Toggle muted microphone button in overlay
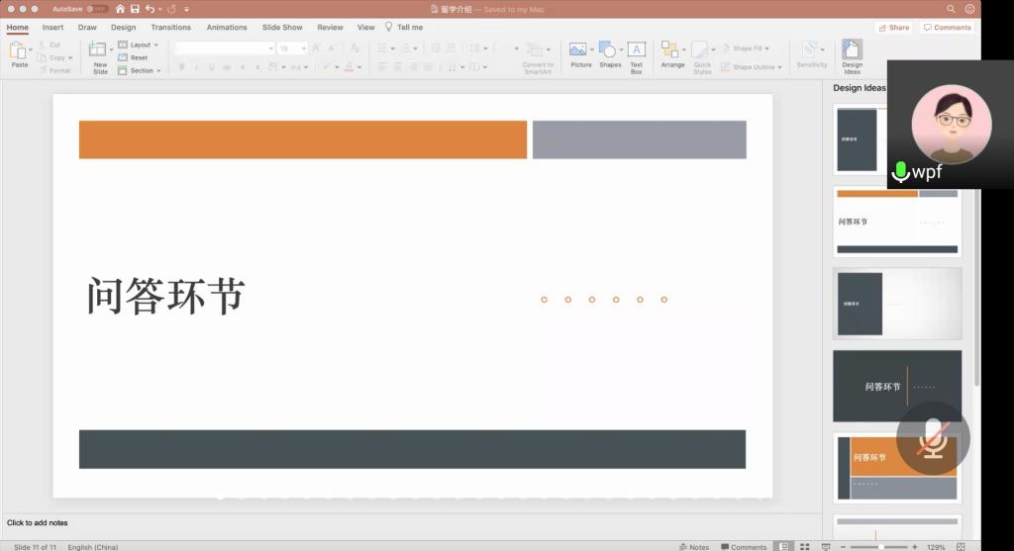 coord(932,437)
